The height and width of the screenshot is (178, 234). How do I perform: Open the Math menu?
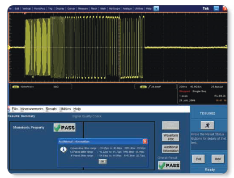[103, 8]
